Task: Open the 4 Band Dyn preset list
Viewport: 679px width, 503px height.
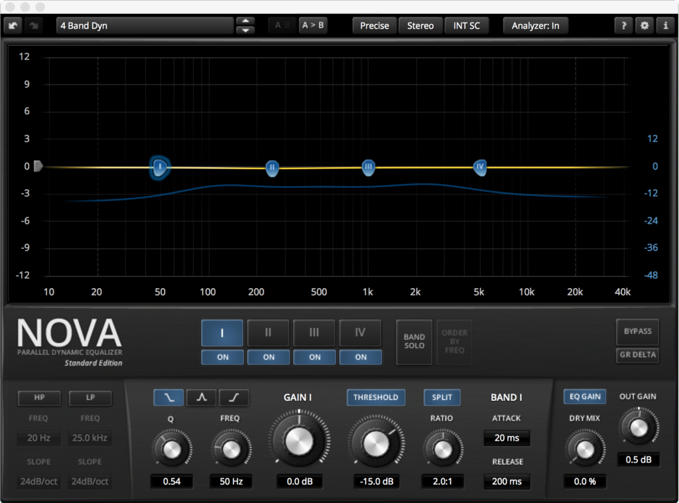Action: [x=145, y=26]
